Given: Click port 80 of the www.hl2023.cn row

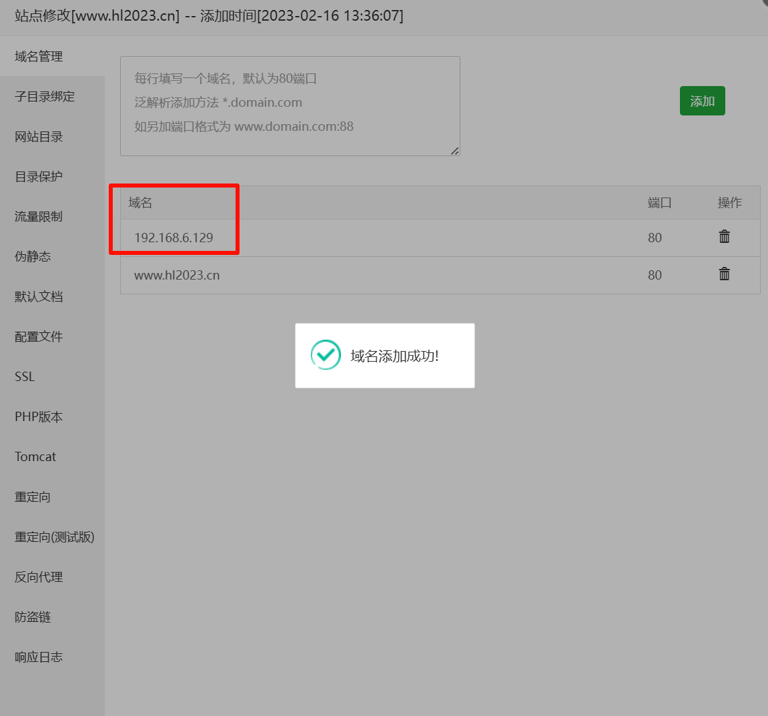Looking at the screenshot, I should [655, 275].
